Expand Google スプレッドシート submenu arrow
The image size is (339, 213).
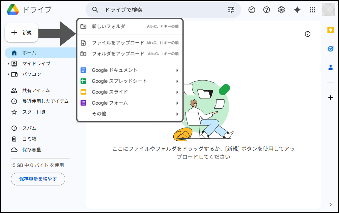coord(177,81)
